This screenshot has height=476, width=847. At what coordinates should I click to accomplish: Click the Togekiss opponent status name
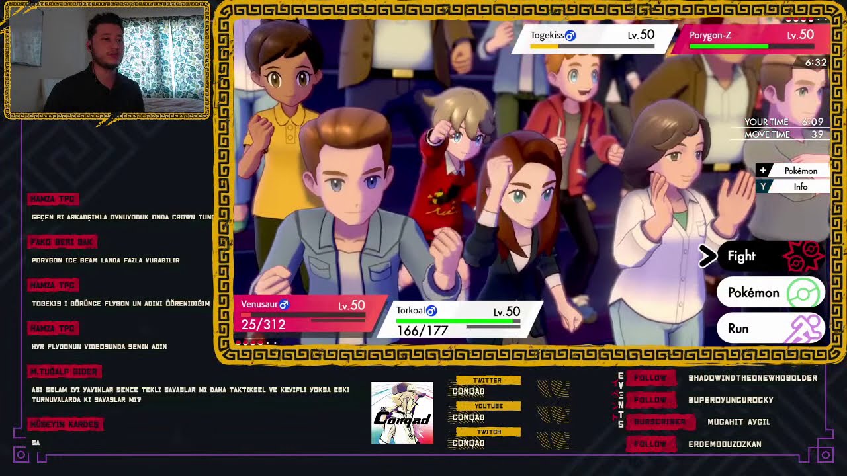[547, 36]
